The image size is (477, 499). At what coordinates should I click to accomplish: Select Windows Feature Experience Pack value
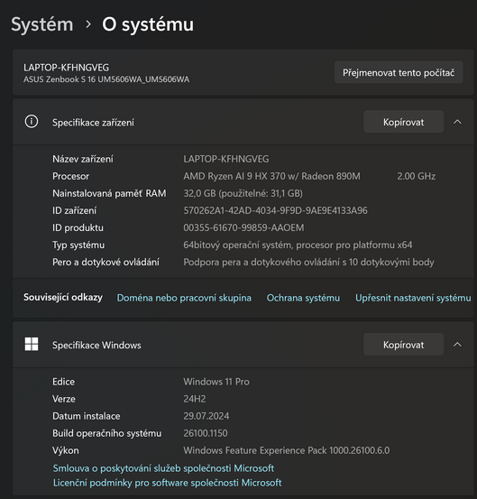point(286,450)
